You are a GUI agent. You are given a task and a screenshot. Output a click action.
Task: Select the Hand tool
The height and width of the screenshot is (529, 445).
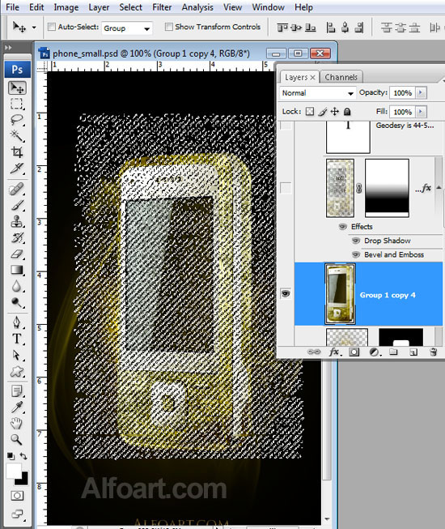click(x=16, y=424)
